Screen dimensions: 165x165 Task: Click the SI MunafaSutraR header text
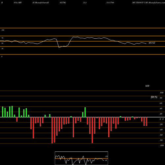point(41,3)
